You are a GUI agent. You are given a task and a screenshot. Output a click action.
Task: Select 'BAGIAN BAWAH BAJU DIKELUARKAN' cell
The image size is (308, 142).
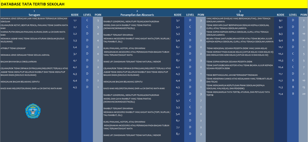pos(34,60)
